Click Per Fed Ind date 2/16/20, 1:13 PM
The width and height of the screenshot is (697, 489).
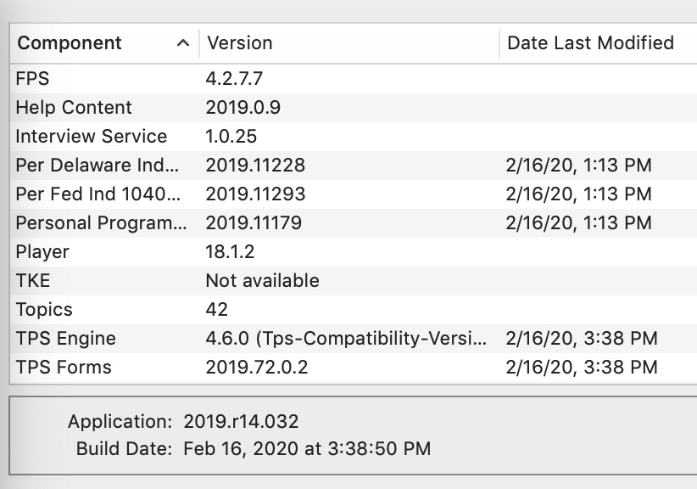coord(579,194)
